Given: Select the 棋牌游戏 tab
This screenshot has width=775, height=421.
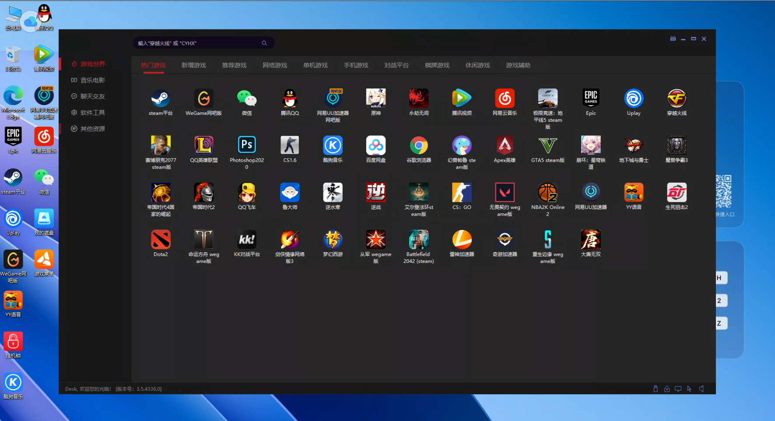Looking at the screenshot, I should pyautogui.click(x=437, y=65).
